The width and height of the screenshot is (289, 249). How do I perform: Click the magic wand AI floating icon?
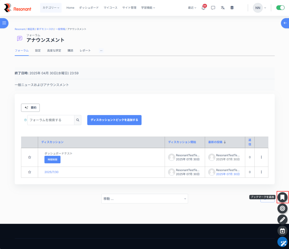282,242
